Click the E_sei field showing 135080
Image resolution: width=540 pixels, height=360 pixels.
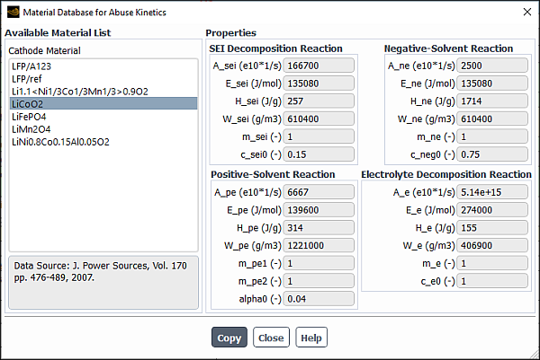319,83
